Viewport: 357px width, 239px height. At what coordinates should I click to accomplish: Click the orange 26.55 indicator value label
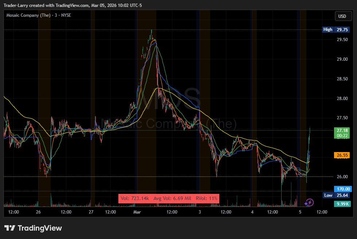click(342, 155)
